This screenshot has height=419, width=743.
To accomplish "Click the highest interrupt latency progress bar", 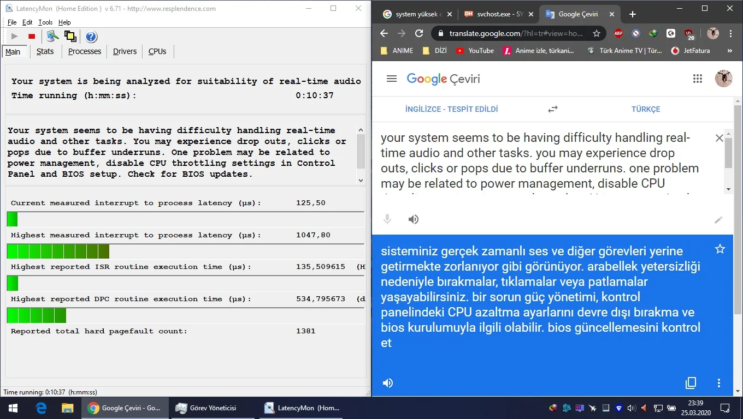I will click(185, 251).
